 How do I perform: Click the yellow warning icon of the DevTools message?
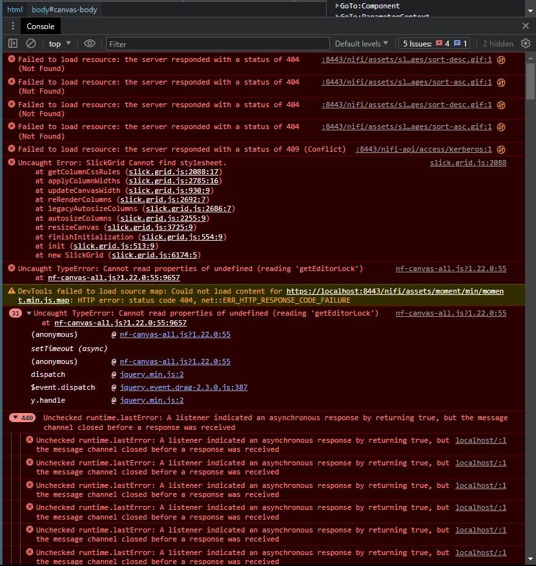click(x=12, y=290)
